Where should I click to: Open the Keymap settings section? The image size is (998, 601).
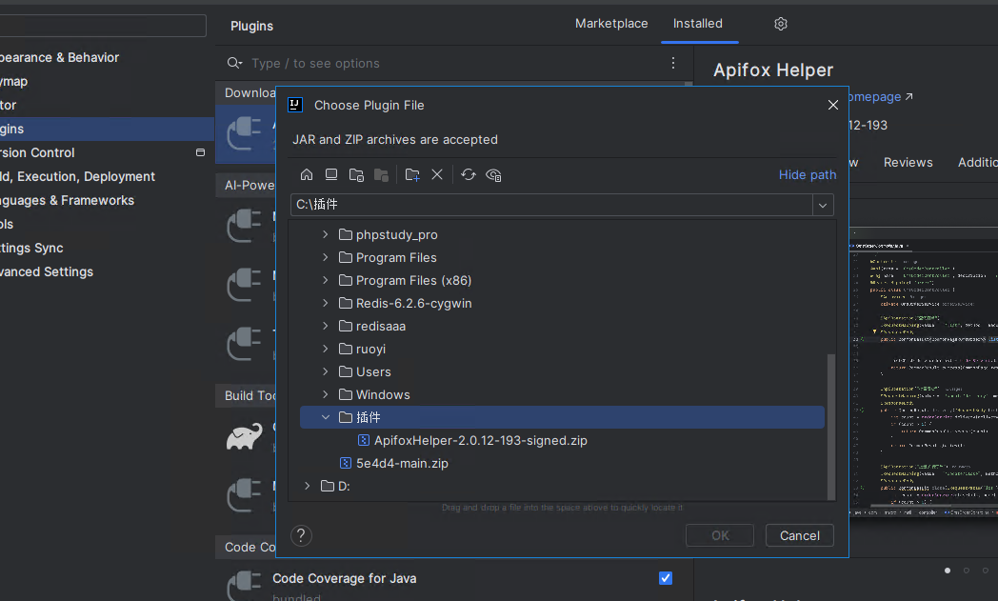(x=14, y=82)
